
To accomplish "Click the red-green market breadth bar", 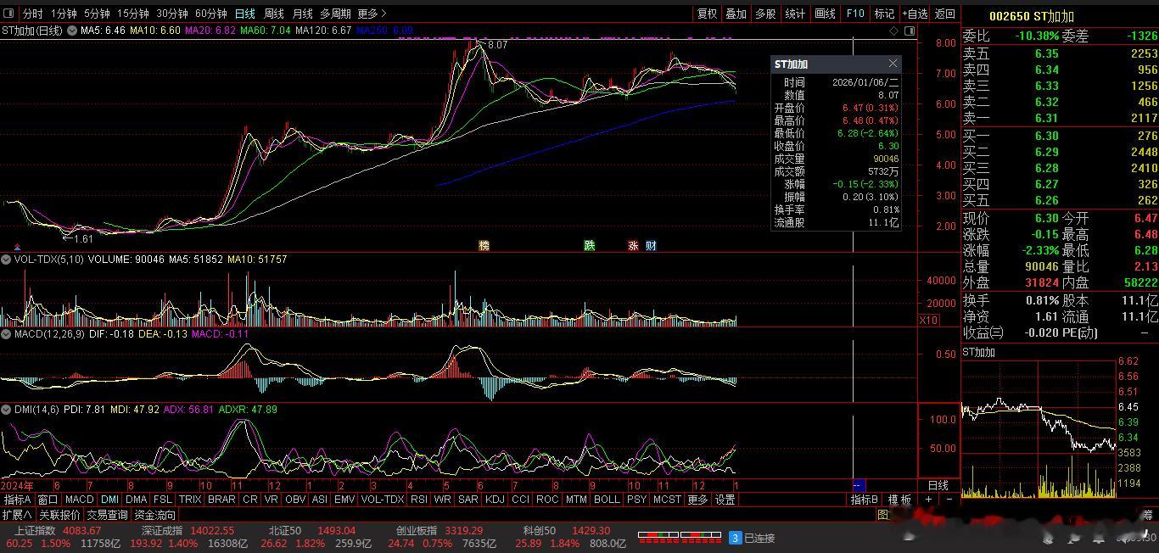I will (679, 537).
